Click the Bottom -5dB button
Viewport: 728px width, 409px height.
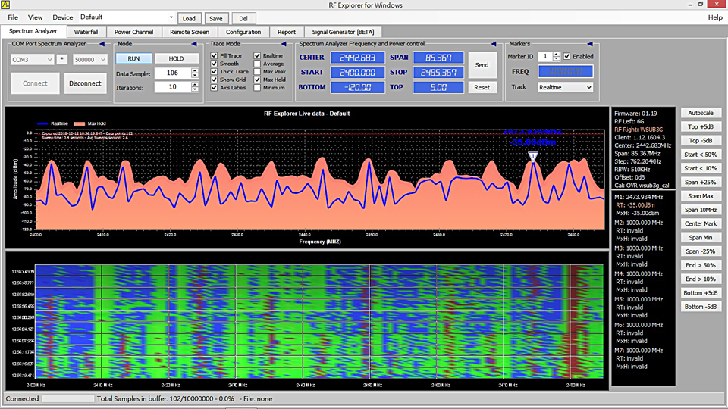click(x=701, y=307)
